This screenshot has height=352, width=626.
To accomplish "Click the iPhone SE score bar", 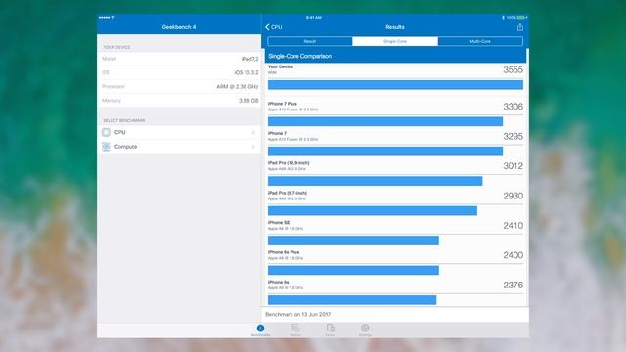I will pyautogui.click(x=353, y=241).
